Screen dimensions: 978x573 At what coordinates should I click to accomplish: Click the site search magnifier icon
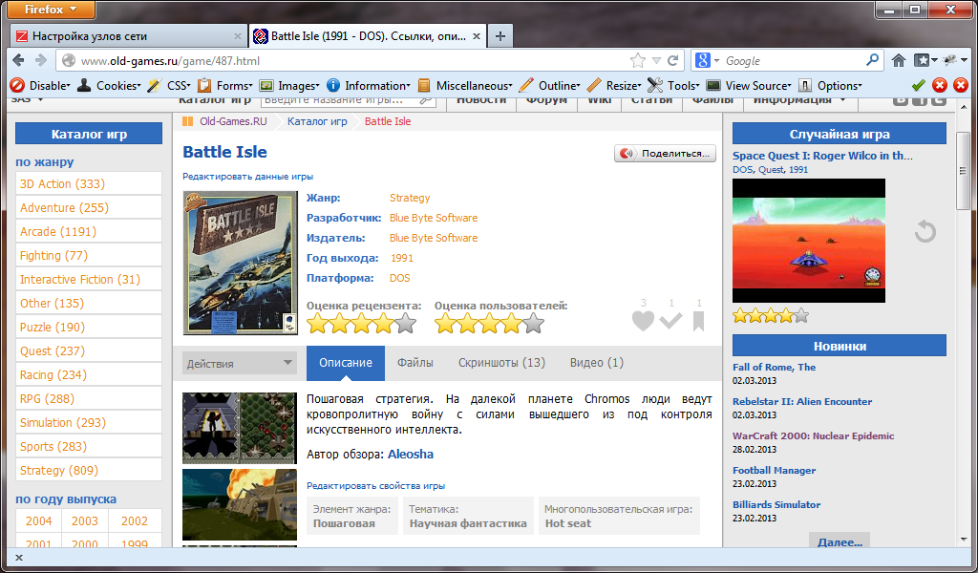(x=427, y=99)
